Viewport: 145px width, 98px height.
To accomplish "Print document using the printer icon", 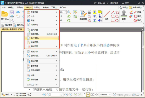I will click(12, 16).
